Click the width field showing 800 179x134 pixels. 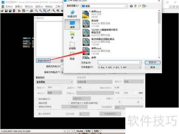[x=55, y=88]
